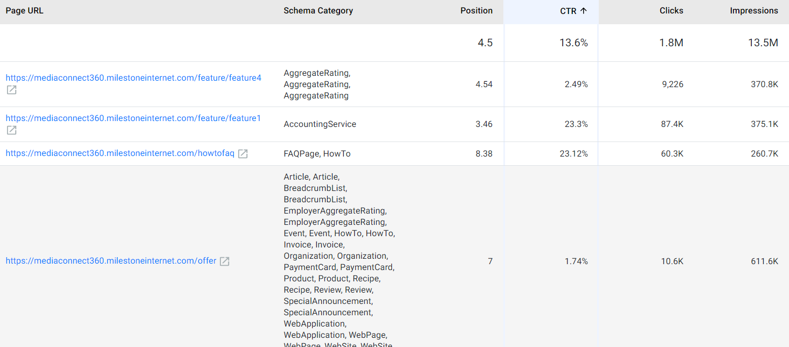The image size is (789, 347).
Task: Sort by Position column header
Action: click(476, 11)
